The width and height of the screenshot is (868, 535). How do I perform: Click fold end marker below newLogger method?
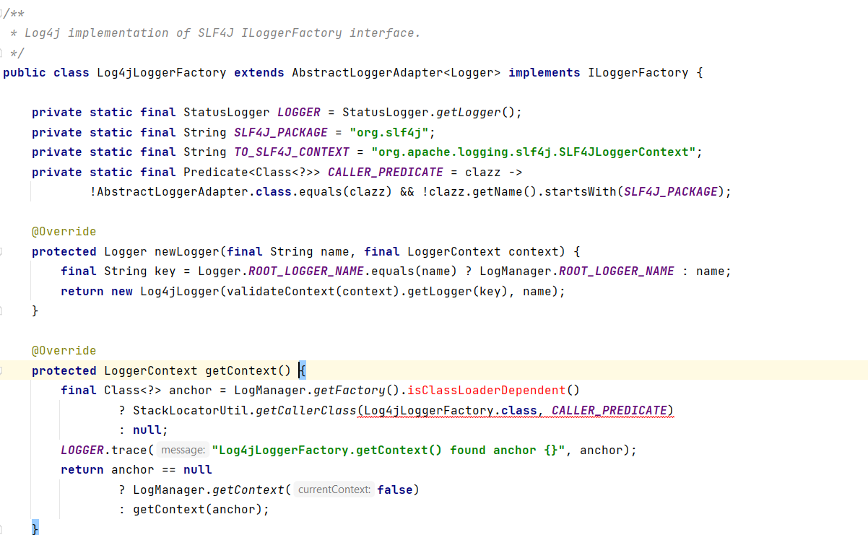(1, 310)
